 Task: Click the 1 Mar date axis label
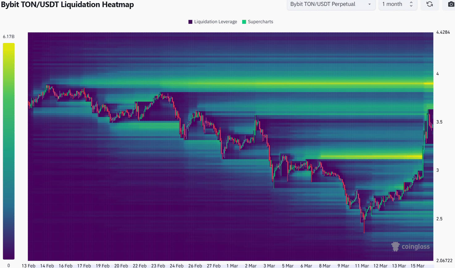click(232, 266)
